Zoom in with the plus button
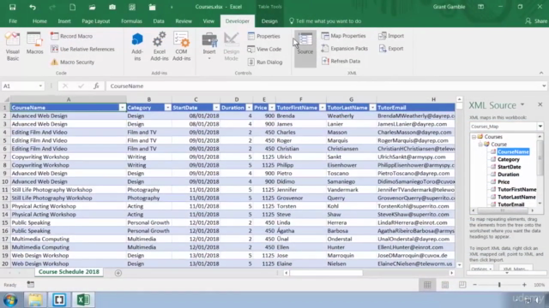 524,285
